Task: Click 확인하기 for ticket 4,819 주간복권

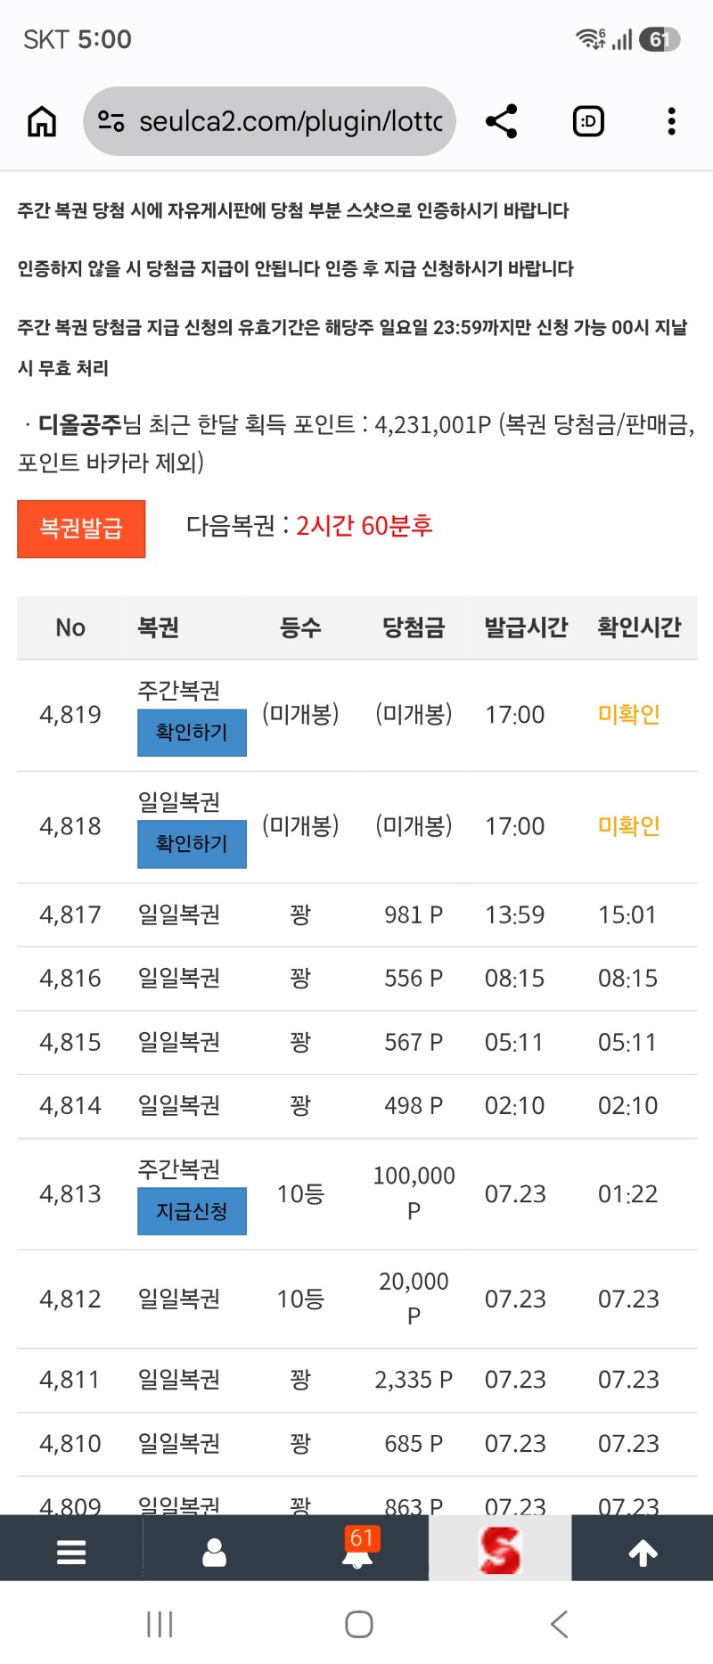Action: [x=192, y=733]
